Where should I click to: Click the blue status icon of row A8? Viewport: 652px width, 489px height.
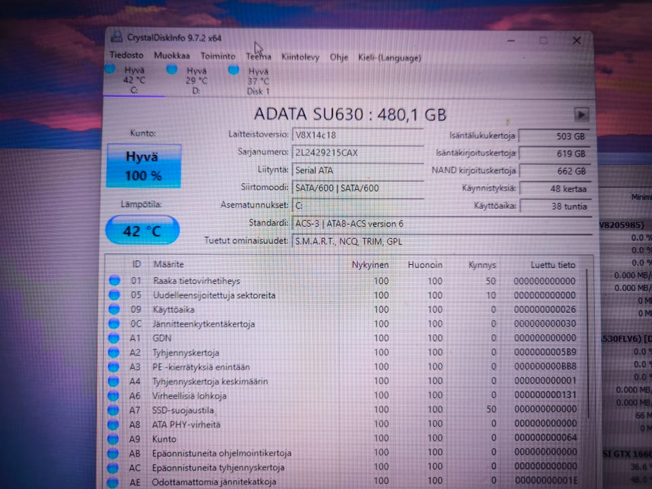[113, 424]
